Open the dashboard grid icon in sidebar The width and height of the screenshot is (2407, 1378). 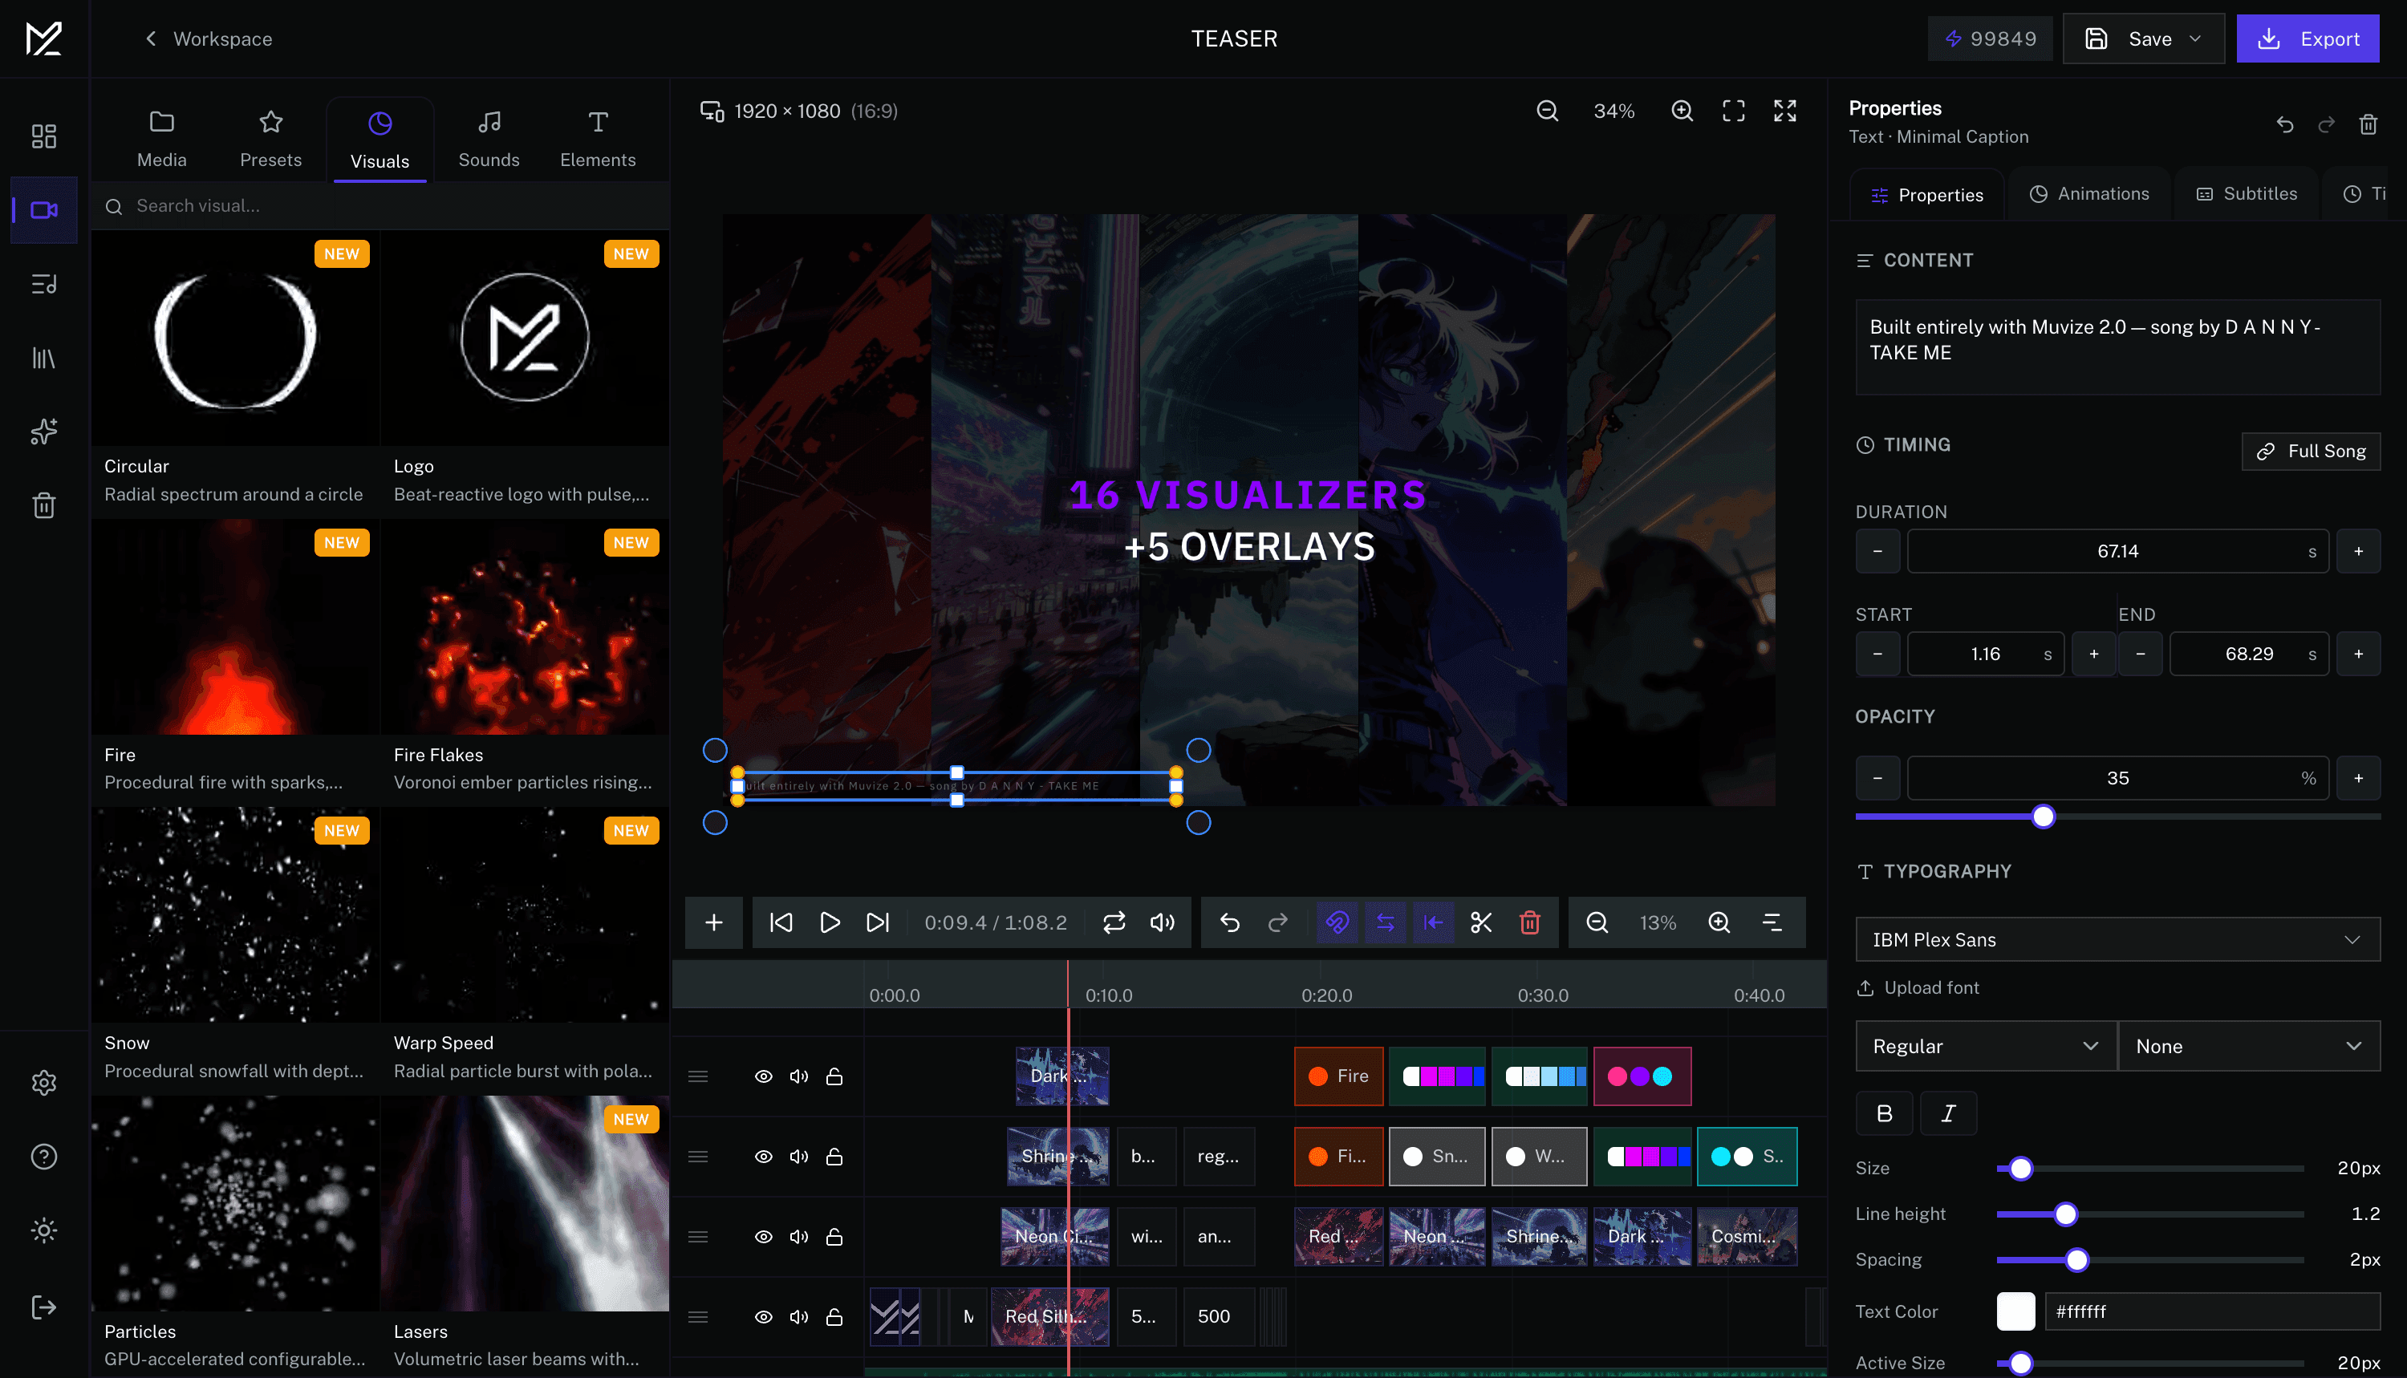pos(43,136)
